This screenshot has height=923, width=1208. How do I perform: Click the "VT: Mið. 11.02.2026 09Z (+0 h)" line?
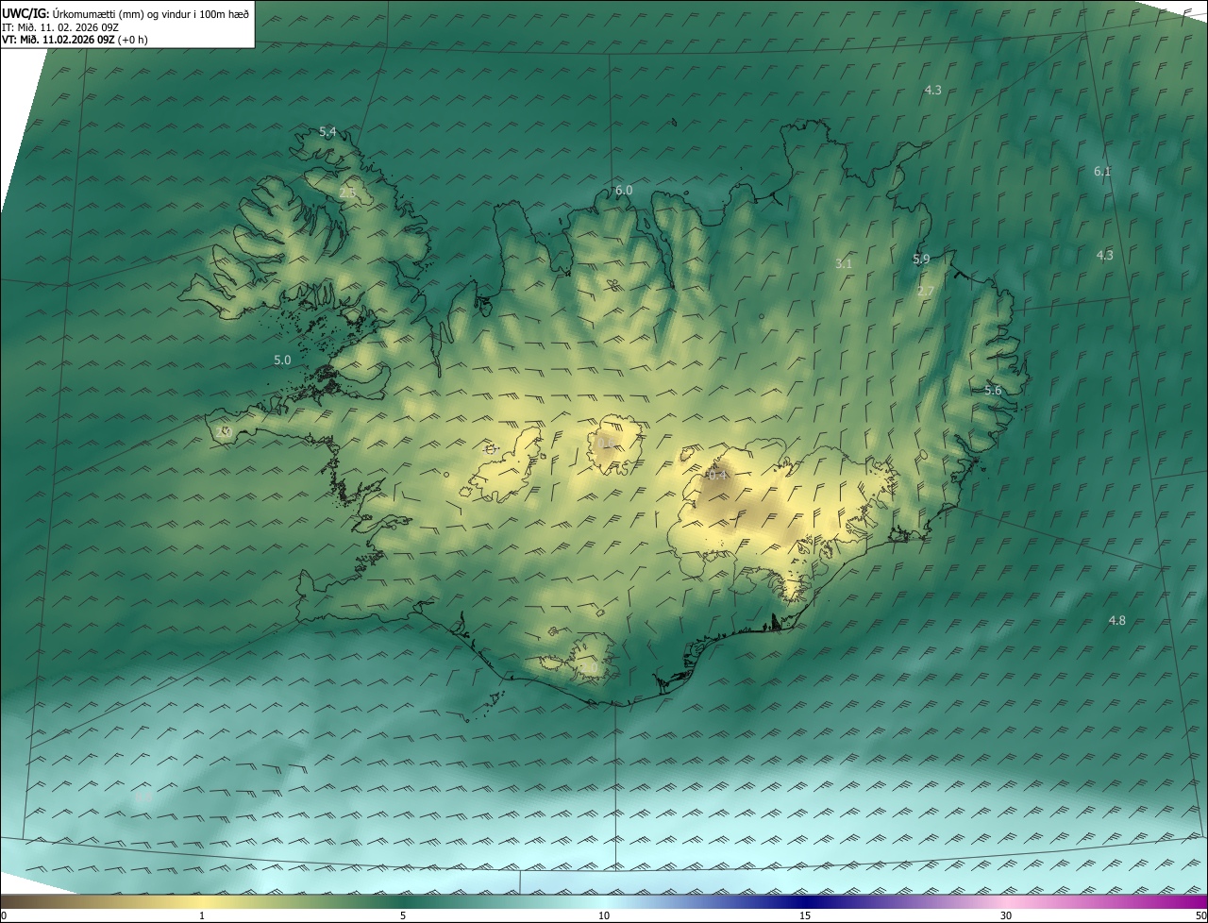tap(75, 40)
